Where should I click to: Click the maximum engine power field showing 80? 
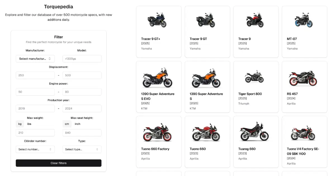(x=82, y=92)
